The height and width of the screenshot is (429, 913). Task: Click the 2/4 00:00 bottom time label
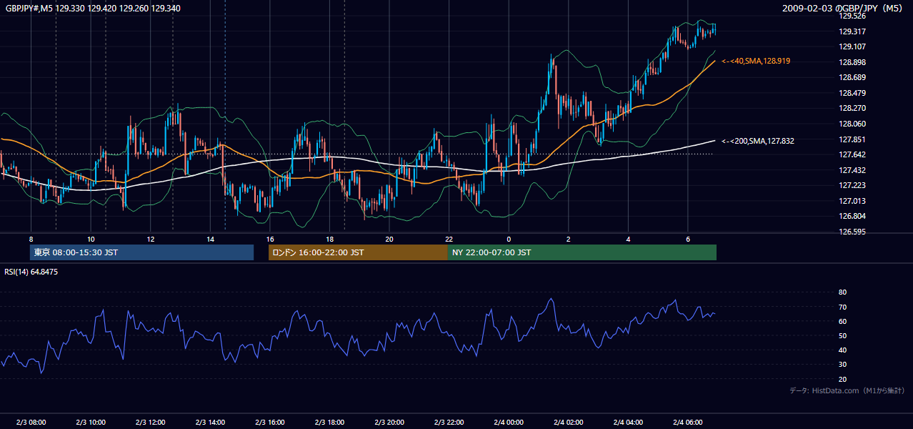click(509, 423)
